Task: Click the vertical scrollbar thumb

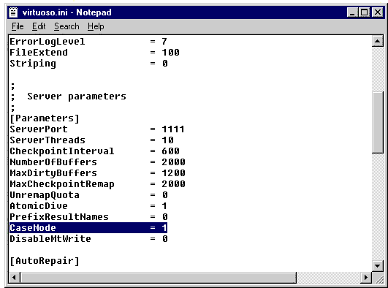Action: point(378,122)
